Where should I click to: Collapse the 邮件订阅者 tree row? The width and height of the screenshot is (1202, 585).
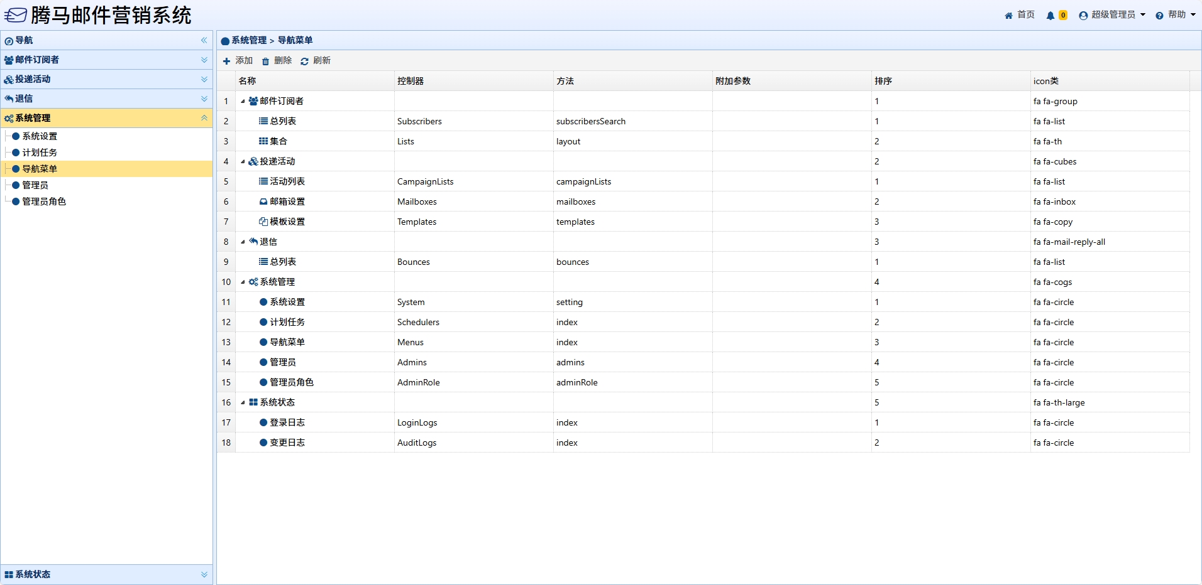(x=243, y=102)
